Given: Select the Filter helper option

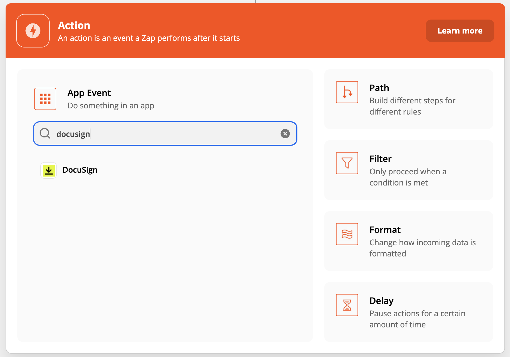Looking at the screenshot, I should [x=408, y=170].
